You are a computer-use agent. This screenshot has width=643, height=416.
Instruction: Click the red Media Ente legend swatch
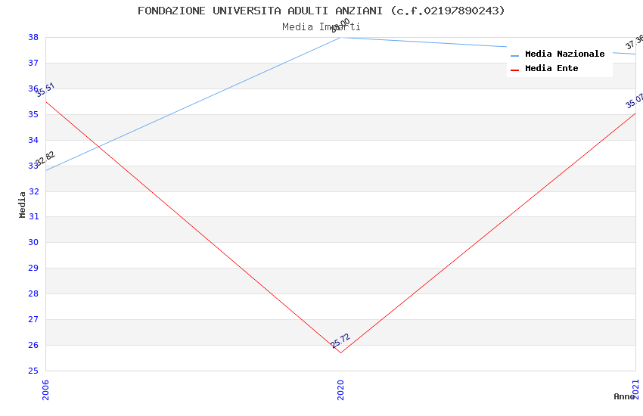(x=514, y=70)
